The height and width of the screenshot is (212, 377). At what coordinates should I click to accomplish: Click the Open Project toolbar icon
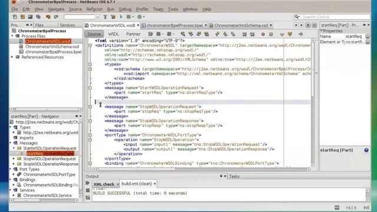(30, 17)
